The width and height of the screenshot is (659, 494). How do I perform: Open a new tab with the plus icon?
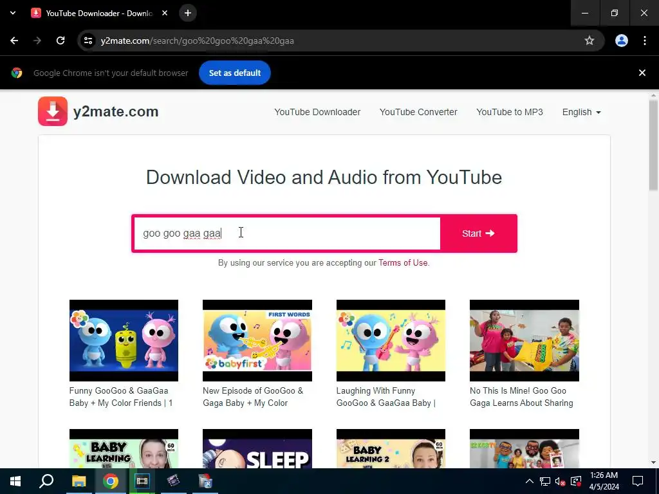tap(188, 13)
